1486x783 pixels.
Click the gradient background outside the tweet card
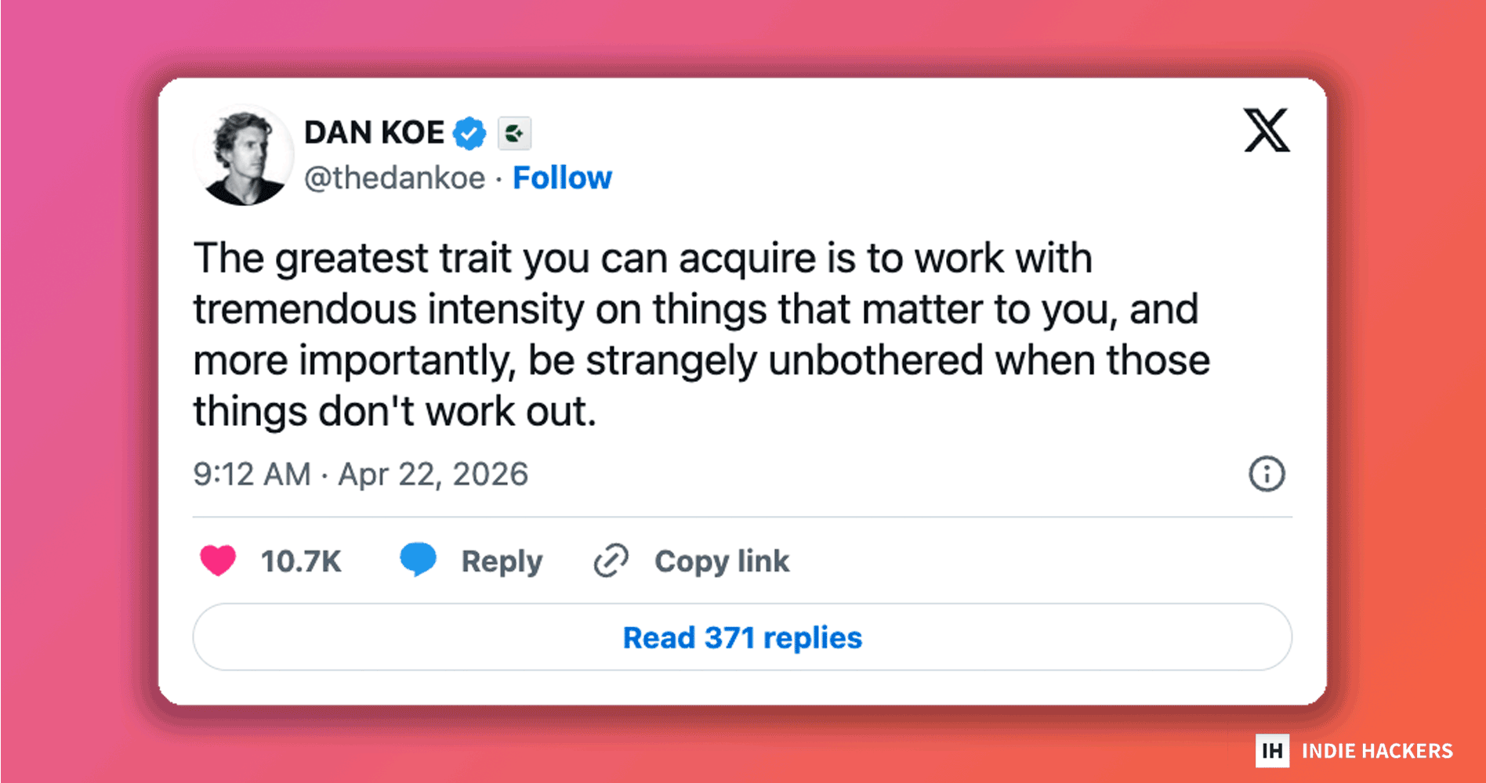pyautogui.click(x=78, y=391)
